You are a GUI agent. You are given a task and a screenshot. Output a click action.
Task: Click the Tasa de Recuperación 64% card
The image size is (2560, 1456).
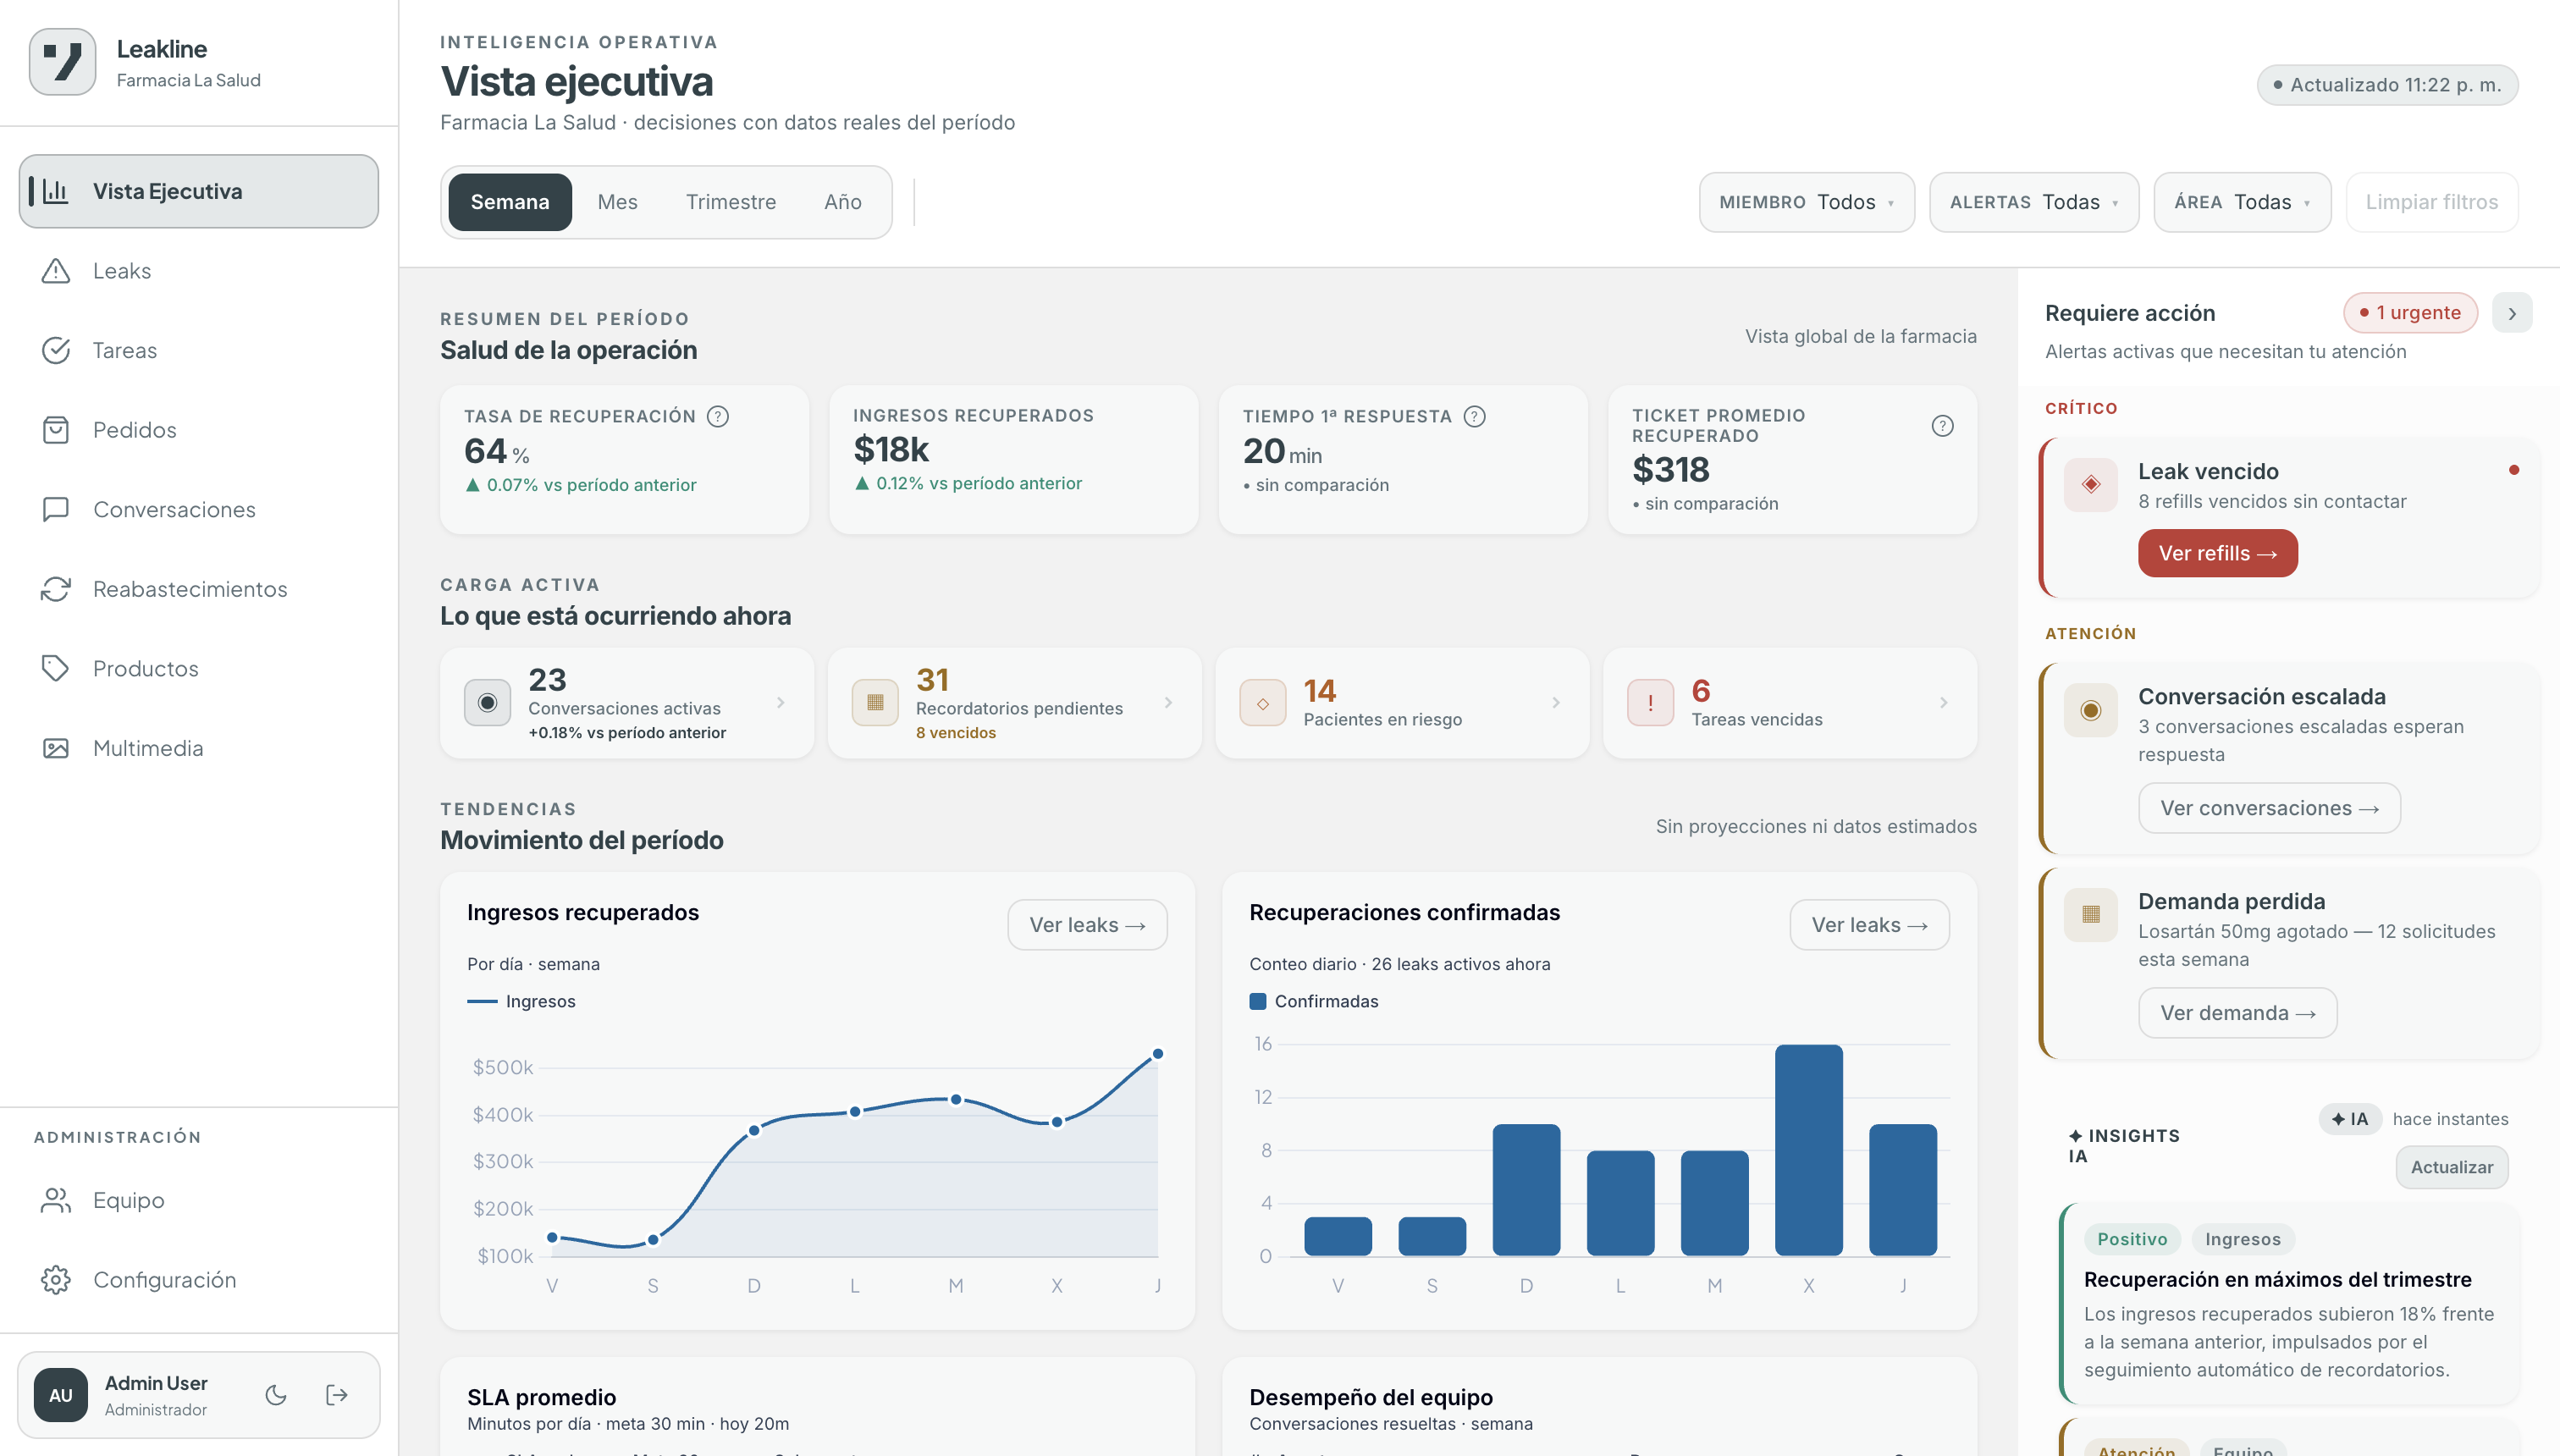[x=625, y=460]
